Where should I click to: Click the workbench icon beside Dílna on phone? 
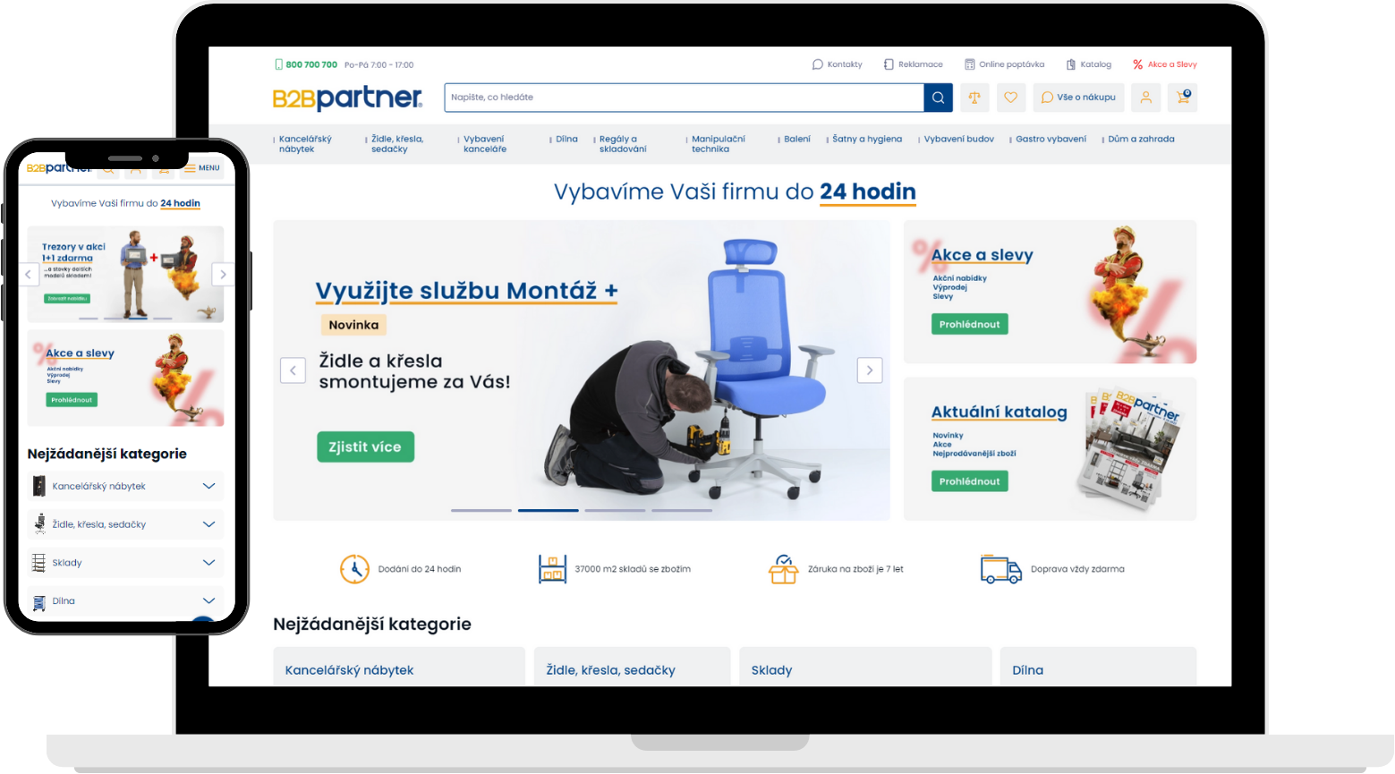(38, 602)
